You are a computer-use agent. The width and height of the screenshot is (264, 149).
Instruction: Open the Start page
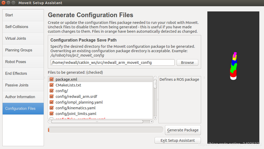click(23, 15)
